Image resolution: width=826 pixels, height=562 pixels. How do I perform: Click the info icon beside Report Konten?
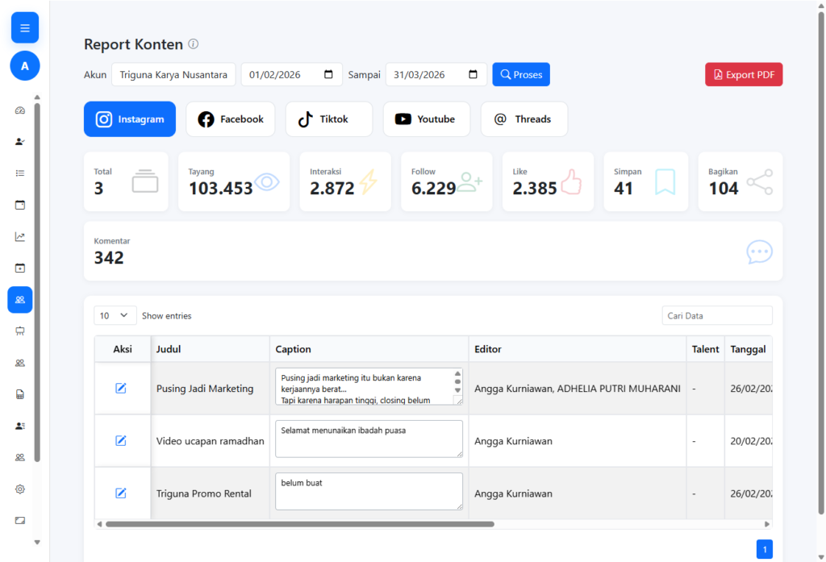[x=194, y=44]
